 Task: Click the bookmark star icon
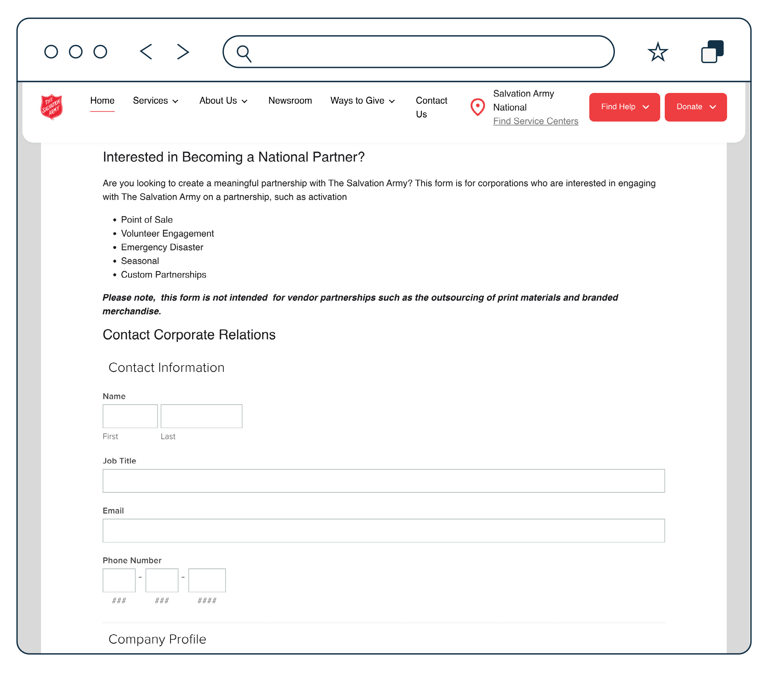click(x=658, y=52)
